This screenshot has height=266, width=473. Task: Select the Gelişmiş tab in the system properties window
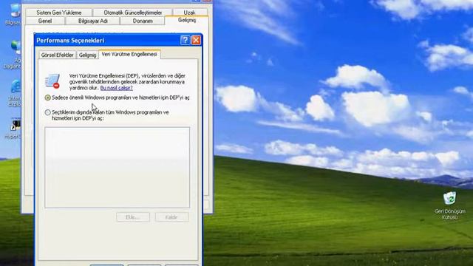pos(187,20)
